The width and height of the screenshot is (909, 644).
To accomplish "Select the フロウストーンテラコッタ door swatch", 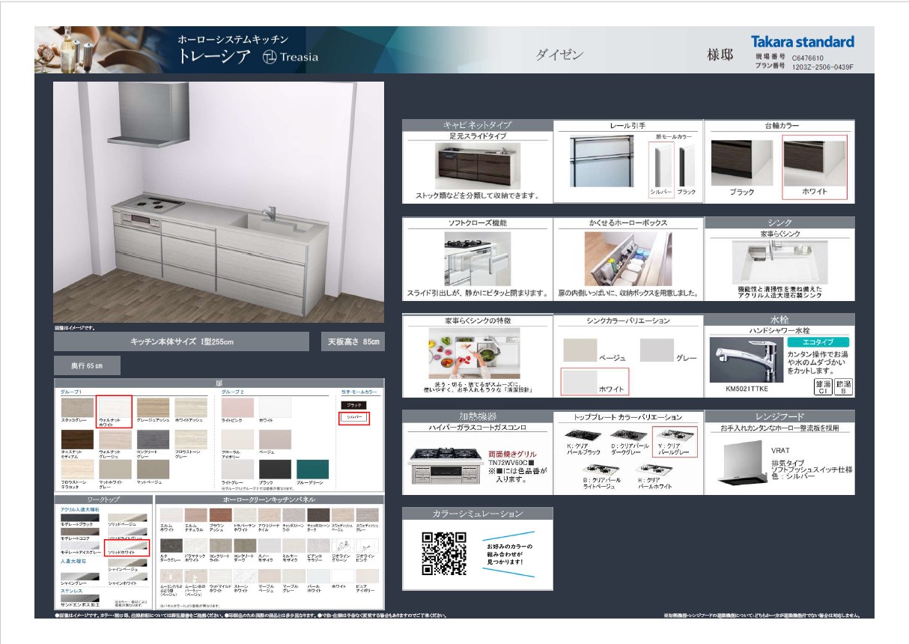I will [78, 470].
